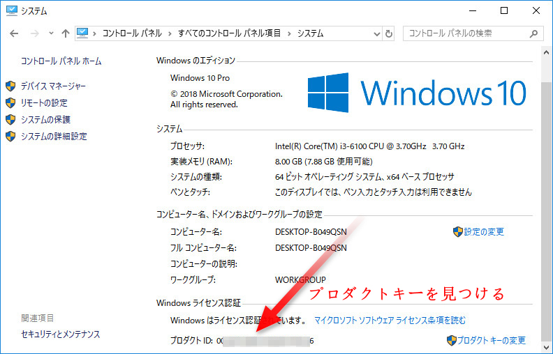Screen dimensions: 553x354
Task: Expand the chevron after コントロール パネル
Action: click(x=170, y=33)
